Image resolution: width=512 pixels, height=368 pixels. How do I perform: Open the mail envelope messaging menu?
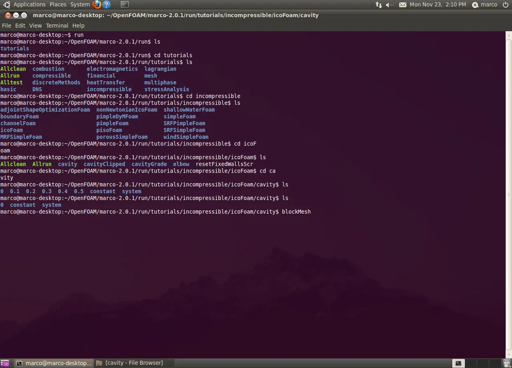pos(402,4)
